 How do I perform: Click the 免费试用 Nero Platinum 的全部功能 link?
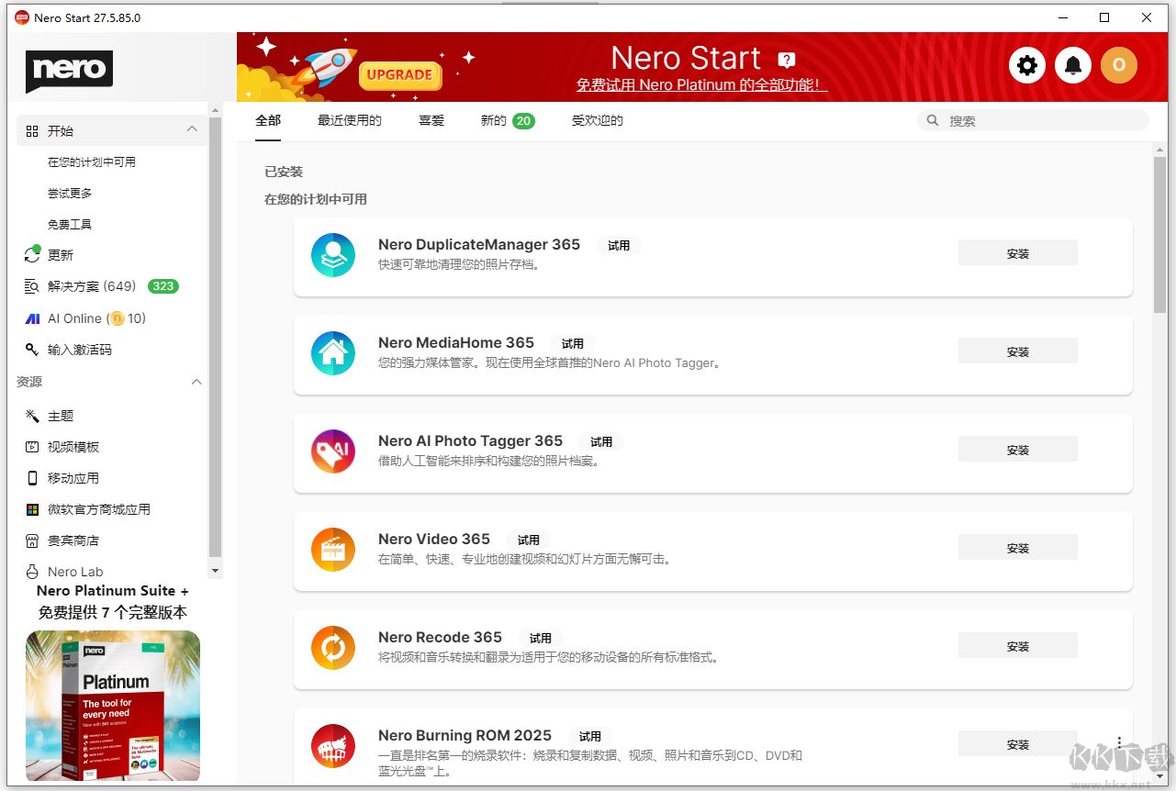click(x=702, y=85)
